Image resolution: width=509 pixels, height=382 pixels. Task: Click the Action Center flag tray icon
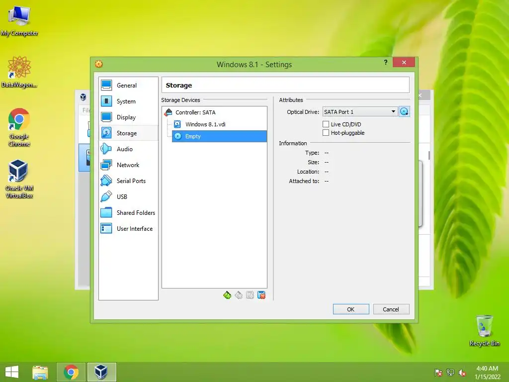pyautogui.click(x=438, y=373)
